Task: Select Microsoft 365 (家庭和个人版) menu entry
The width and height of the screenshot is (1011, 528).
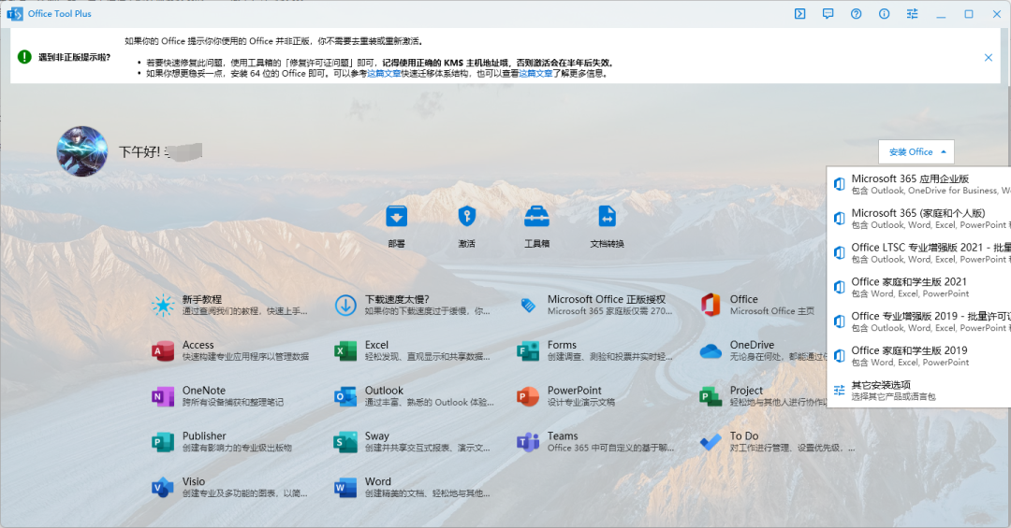Action: click(x=919, y=219)
